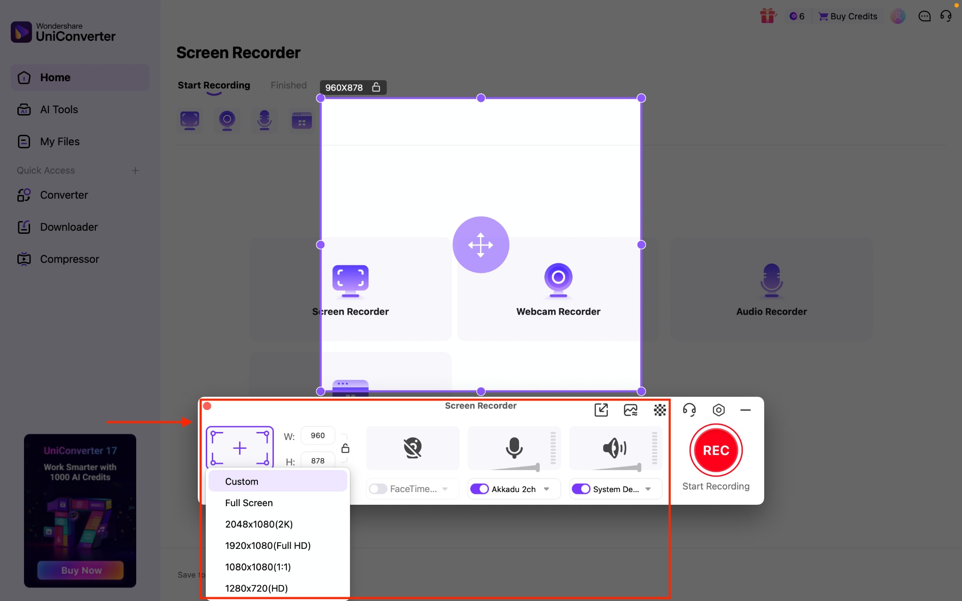Open the chat message icon in the top bar
Image resolution: width=962 pixels, height=601 pixels.
point(924,16)
